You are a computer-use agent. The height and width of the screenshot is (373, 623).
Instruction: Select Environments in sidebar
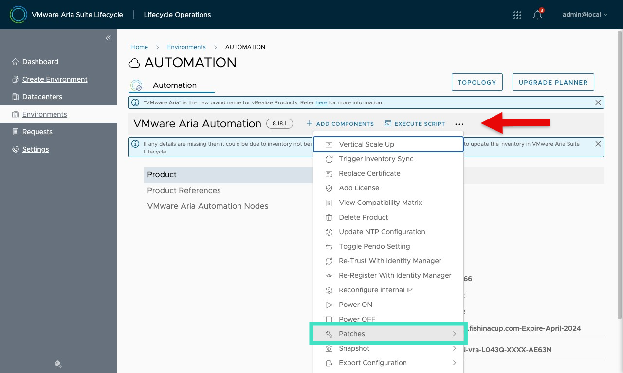click(x=45, y=114)
